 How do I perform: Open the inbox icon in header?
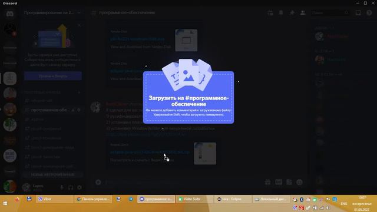pyautogui.click(x=358, y=13)
